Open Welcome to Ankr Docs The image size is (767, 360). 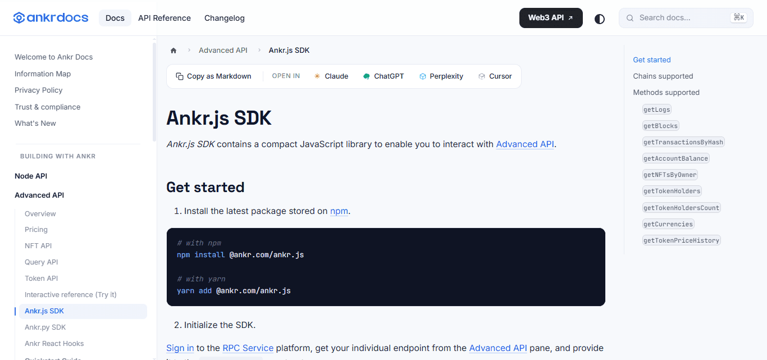tap(54, 57)
